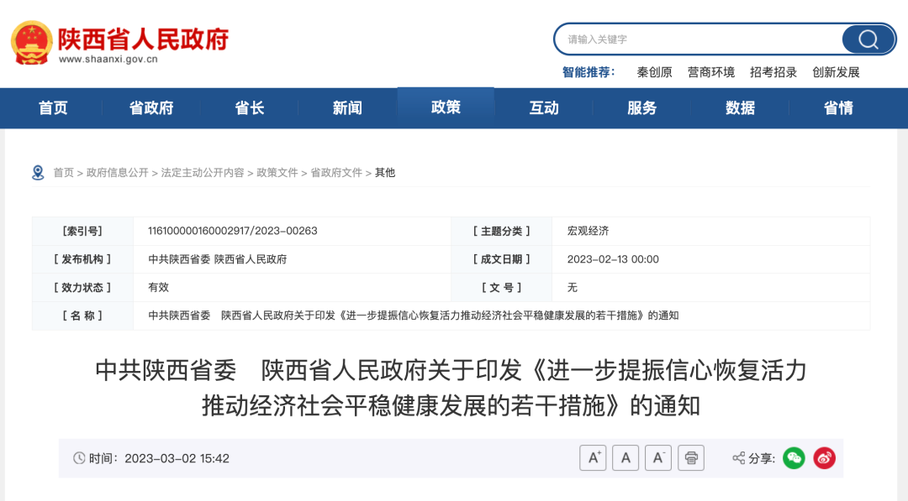Open the 数据 navigation tab
This screenshot has height=501, width=908.
click(x=740, y=108)
